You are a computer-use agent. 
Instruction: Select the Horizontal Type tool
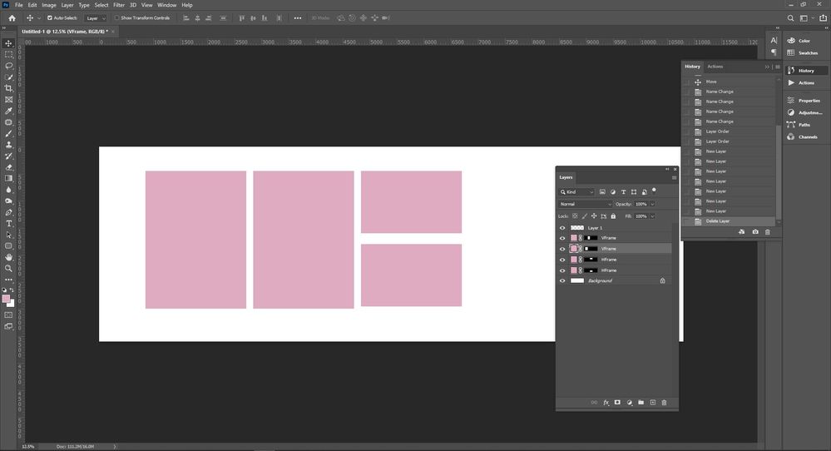tap(8, 224)
